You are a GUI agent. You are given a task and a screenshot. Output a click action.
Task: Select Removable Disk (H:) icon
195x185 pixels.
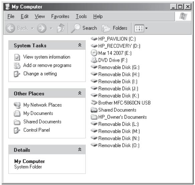point(94,74)
